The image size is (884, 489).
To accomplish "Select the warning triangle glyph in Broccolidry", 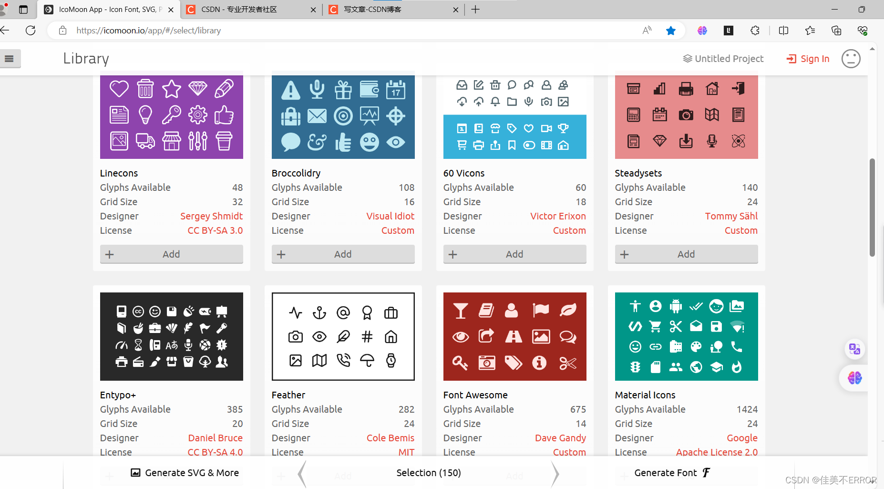I will [291, 90].
